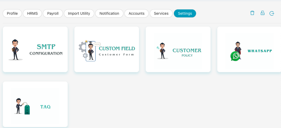Open the Profile tab
The image size is (281, 128).
coord(12,13)
